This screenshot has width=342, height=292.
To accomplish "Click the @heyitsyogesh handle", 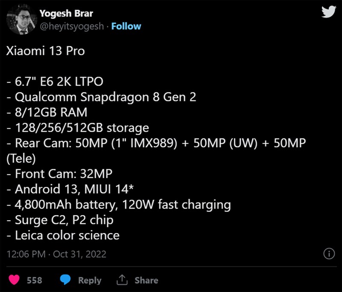I will pyautogui.click(x=72, y=26).
